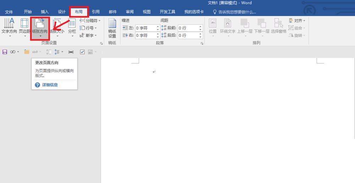Click the infinity symbol icon in quick toolbar
This screenshot has height=183, width=355.
(13, 52)
